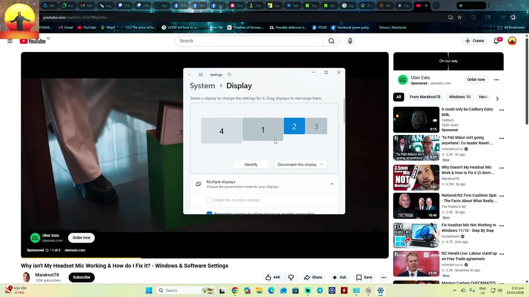Start voice search with the microphone icon
This screenshot has width=529, height=297.
(350, 41)
